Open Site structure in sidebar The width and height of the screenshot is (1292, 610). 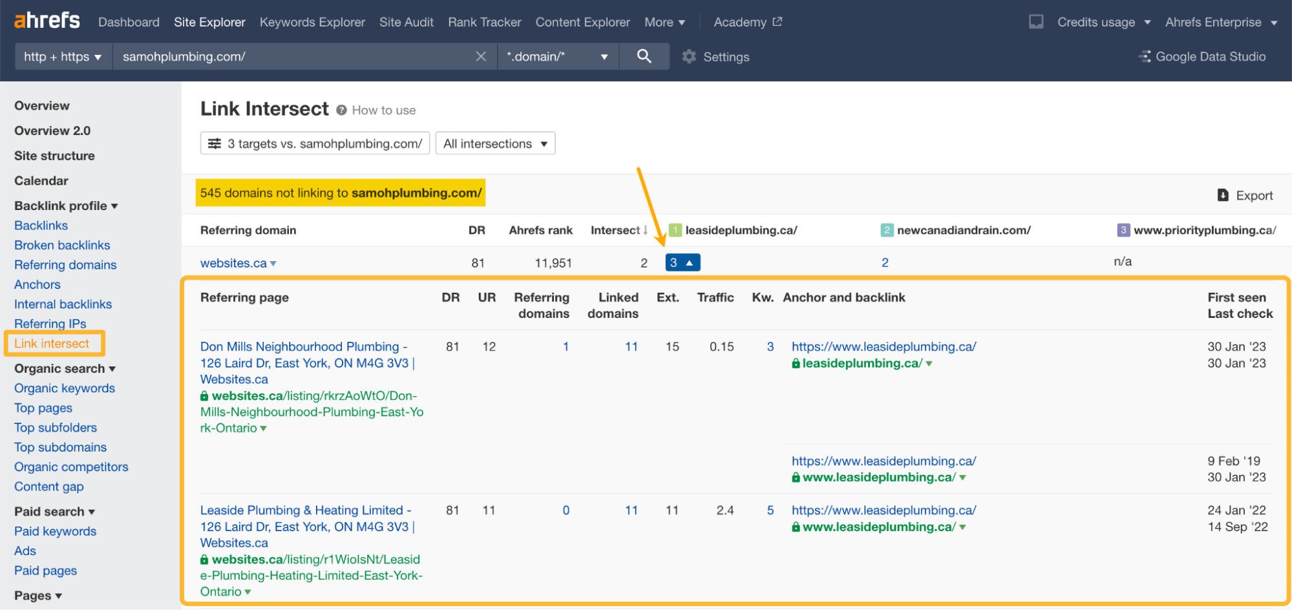(54, 156)
